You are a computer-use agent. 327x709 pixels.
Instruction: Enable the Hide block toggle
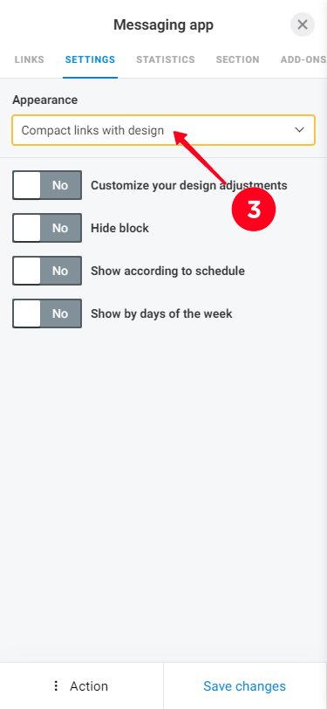coord(47,228)
